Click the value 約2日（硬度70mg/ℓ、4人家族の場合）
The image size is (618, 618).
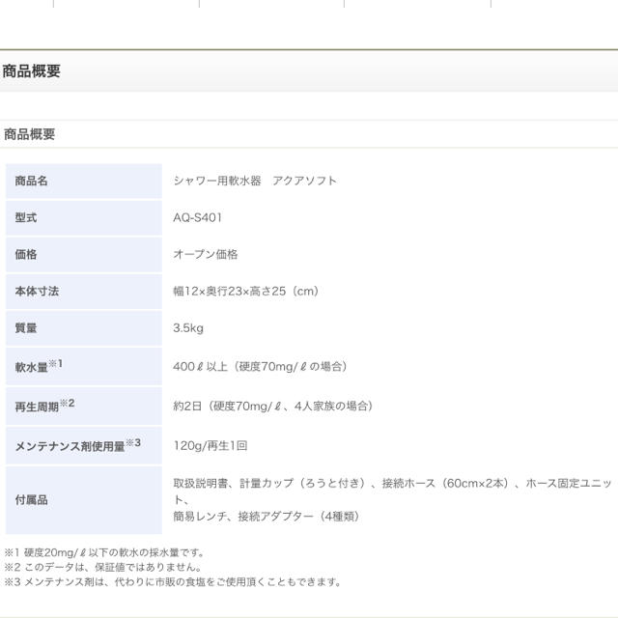coord(274,406)
